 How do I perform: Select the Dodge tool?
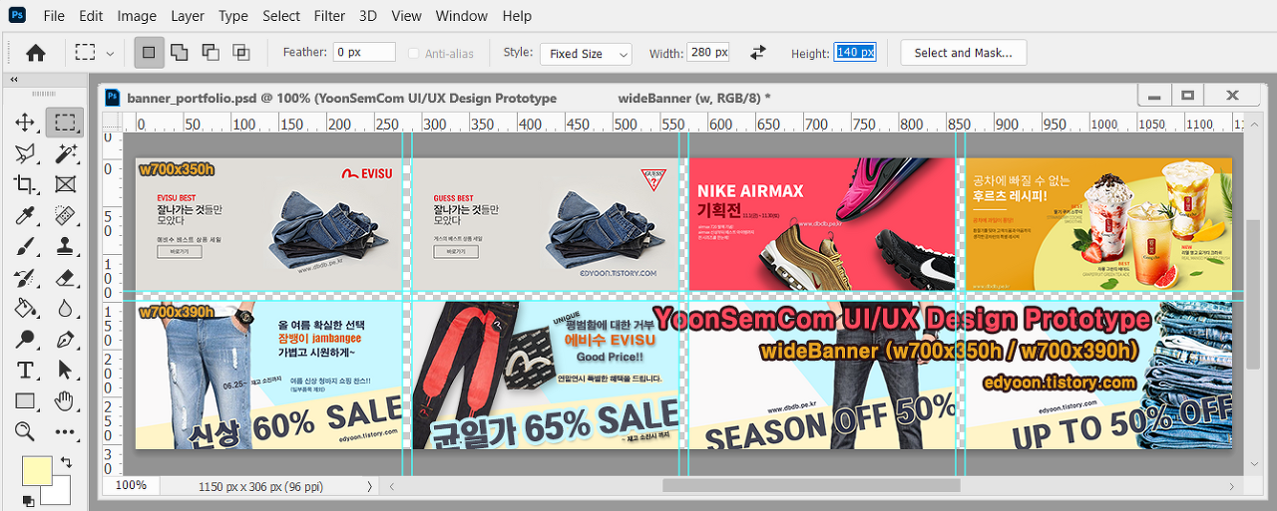tap(25, 339)
